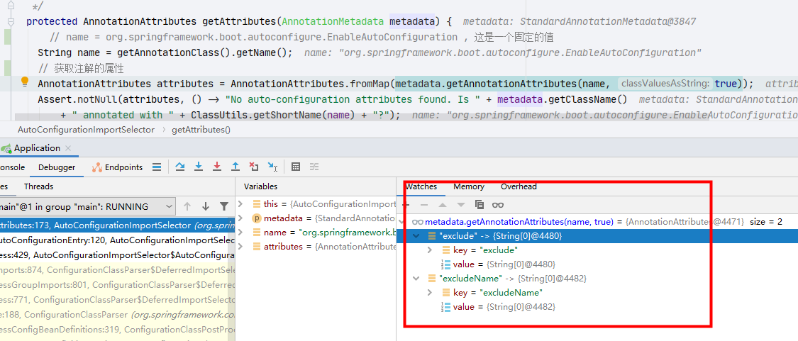Collapse the "exclude" watch entry
Viewport: 798px width, 341px height.
click(416, 236)
